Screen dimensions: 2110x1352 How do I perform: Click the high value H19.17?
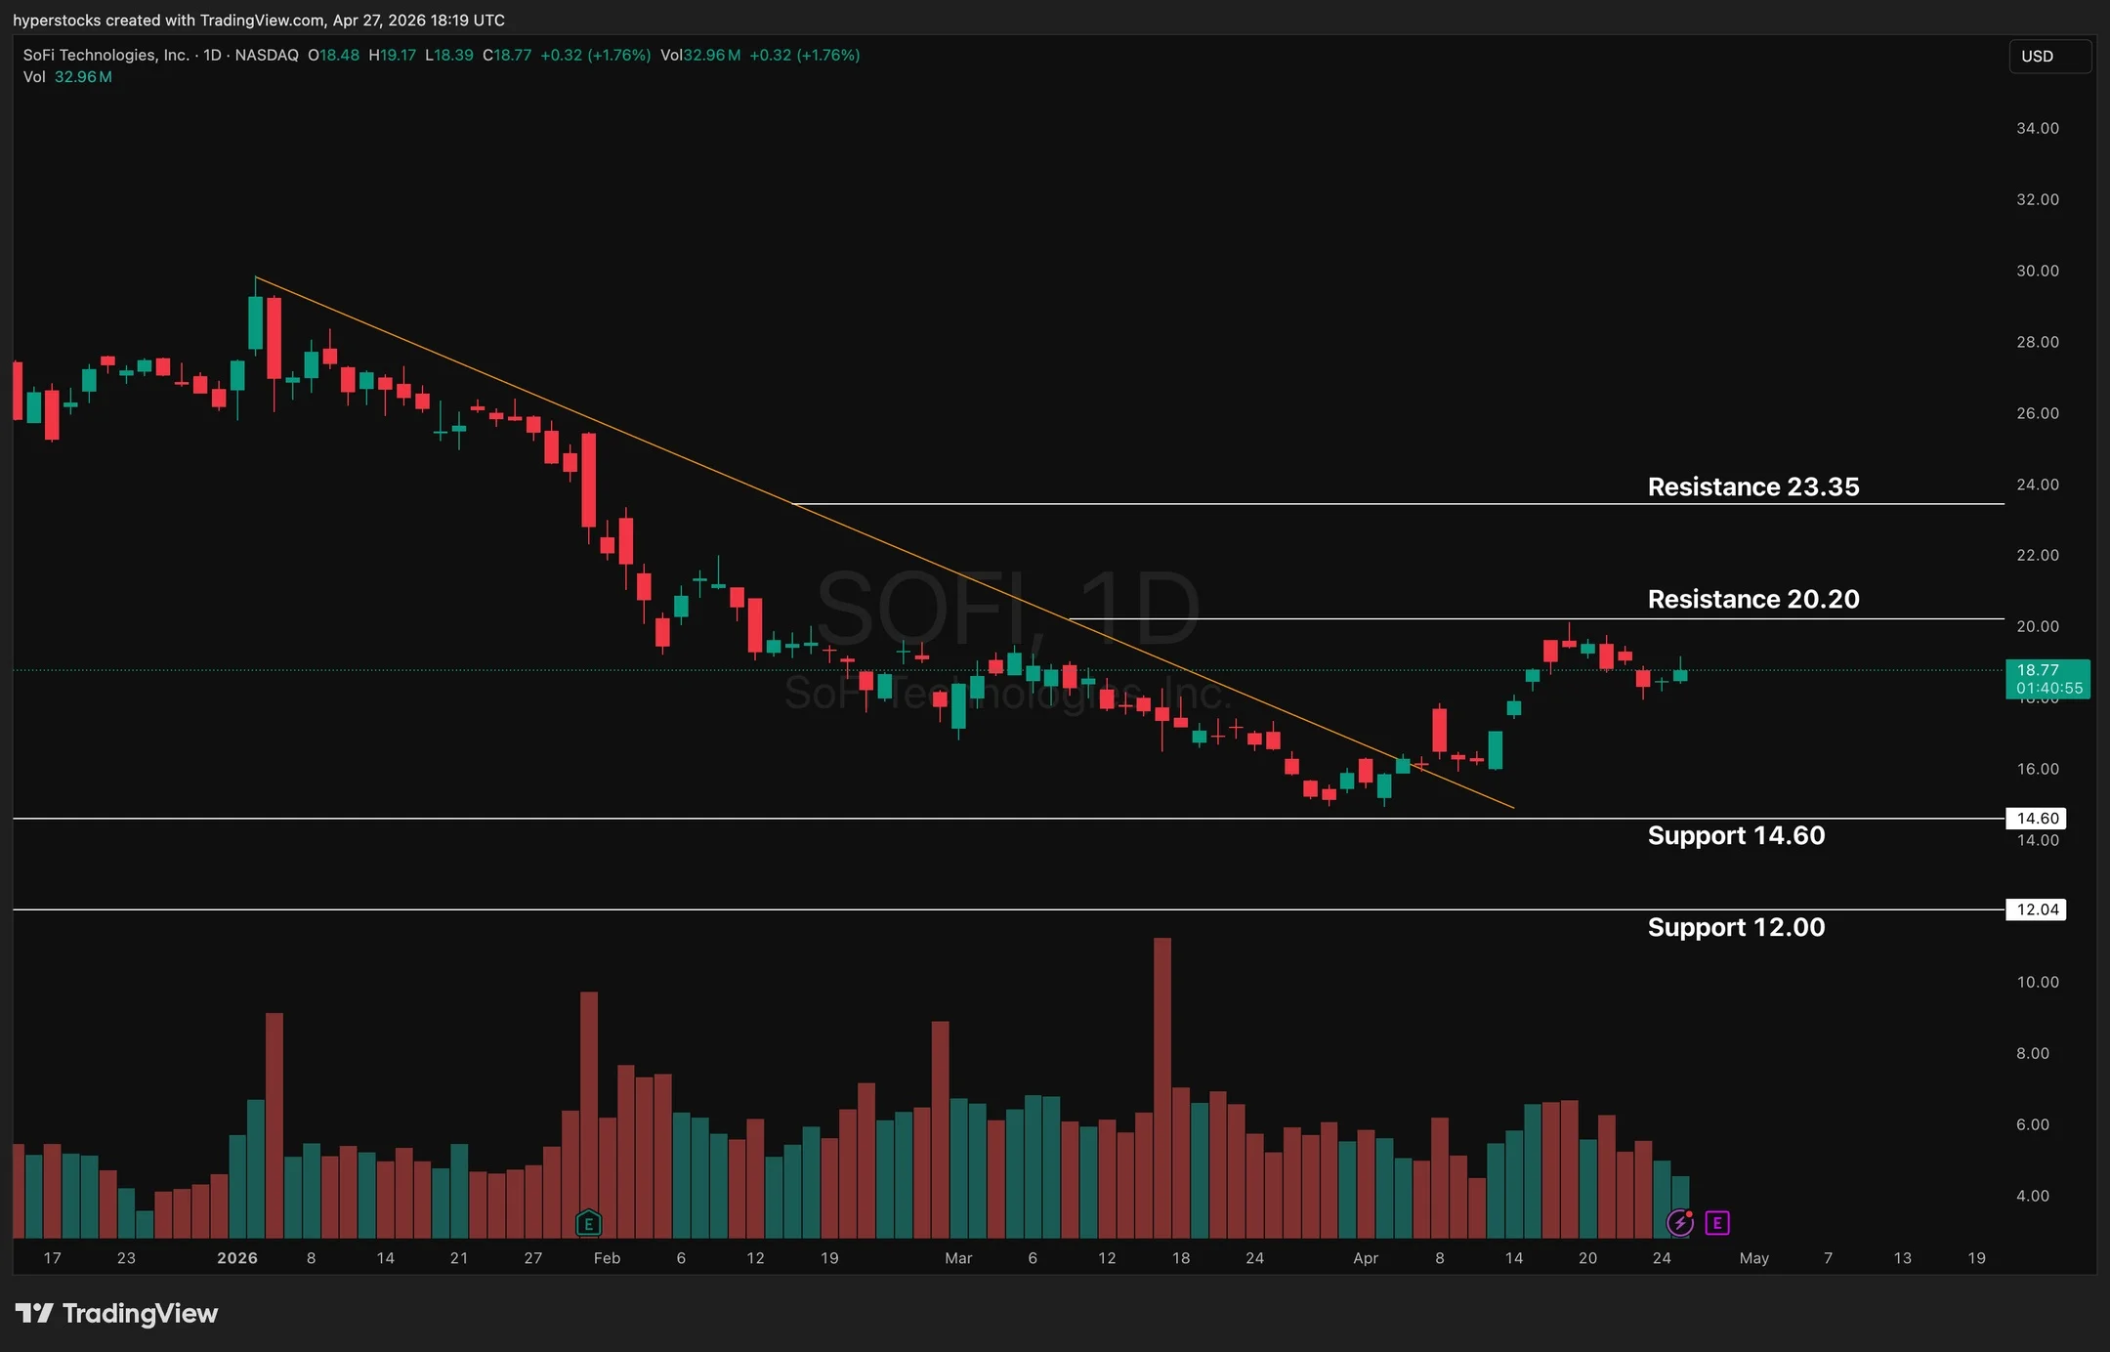393,55
